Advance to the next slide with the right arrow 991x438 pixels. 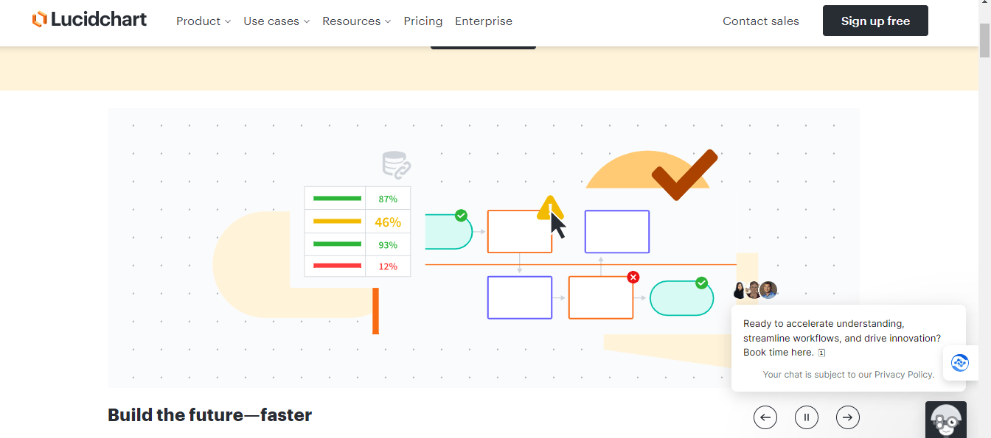(x=848, y=417)
